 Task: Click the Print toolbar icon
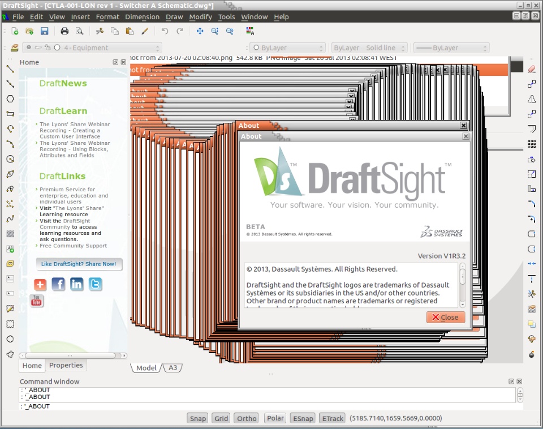pos(64,31)
